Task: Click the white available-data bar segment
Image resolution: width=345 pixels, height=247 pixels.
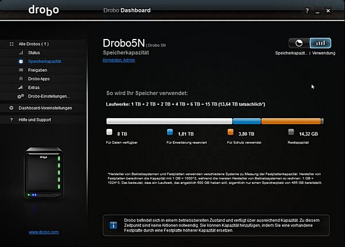Action: [x=169, y=121]
